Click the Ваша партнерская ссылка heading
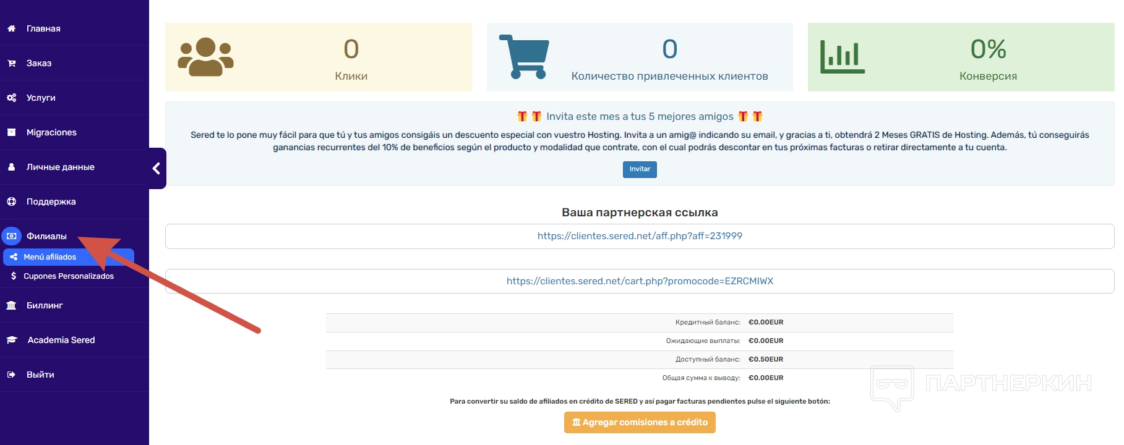 point(640,213)
